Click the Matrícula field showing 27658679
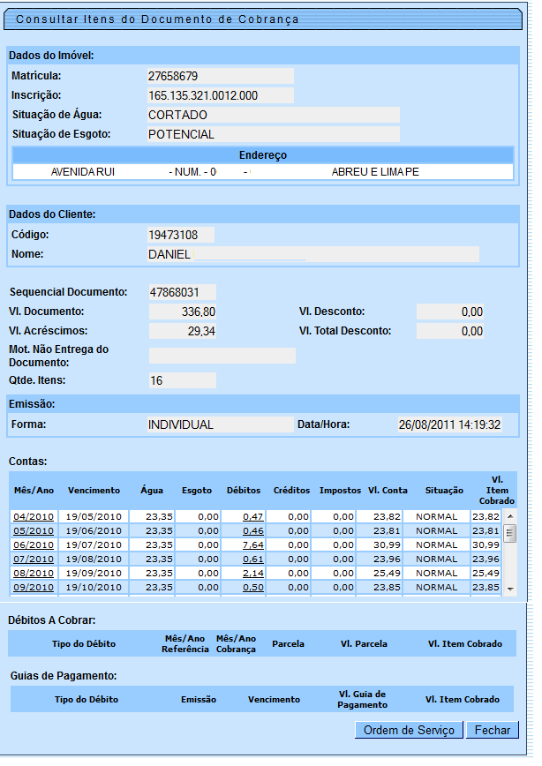The width and height of the screenshot is (542, 766). click(x=220, y=76)
